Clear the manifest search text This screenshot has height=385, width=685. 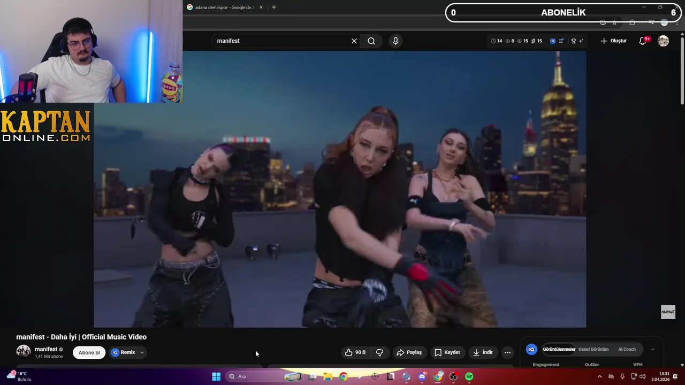point(354,41)
